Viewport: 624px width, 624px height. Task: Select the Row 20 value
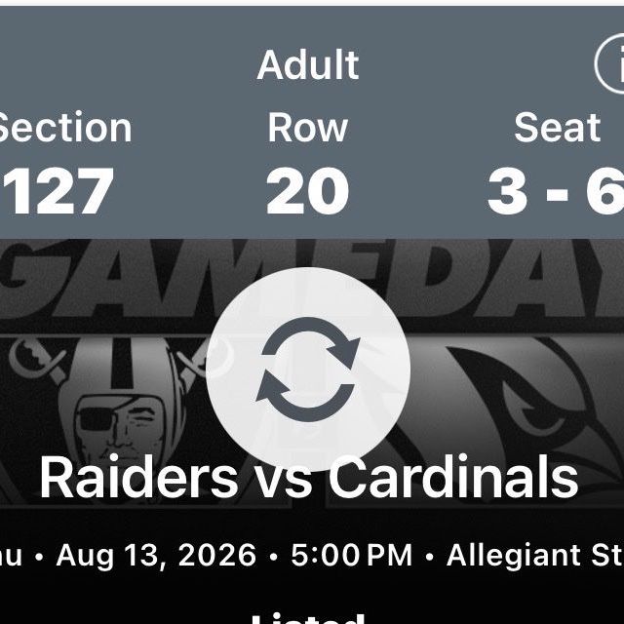pyautogui.click(x=308, y=191)
